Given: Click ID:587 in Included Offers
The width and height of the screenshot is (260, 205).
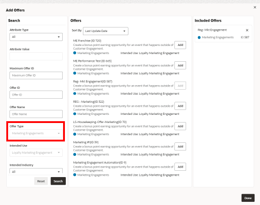Looking at the screenshot, I should coord(245,37).
